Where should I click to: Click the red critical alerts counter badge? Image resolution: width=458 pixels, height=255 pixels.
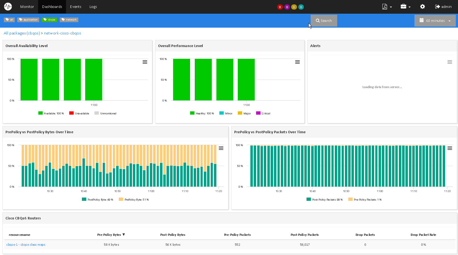pyautogui.click(x=280, y=7)
